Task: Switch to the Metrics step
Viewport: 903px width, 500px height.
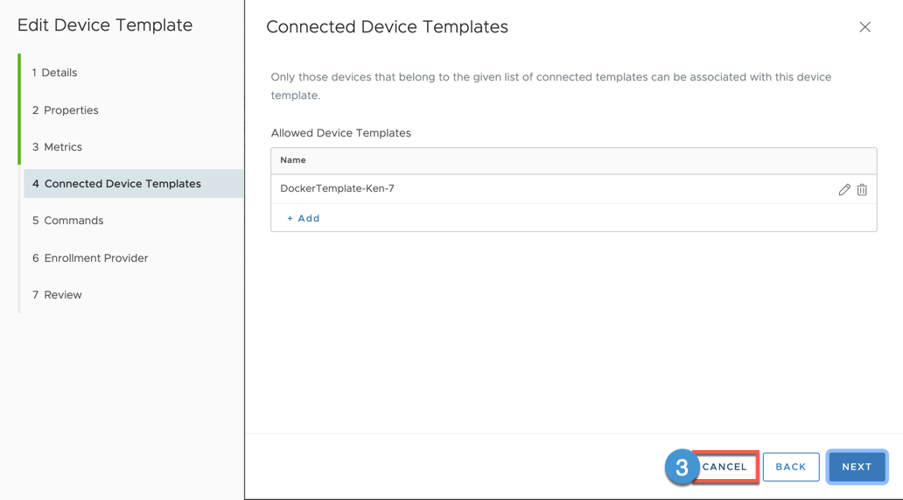Action: tap(57, 147)
